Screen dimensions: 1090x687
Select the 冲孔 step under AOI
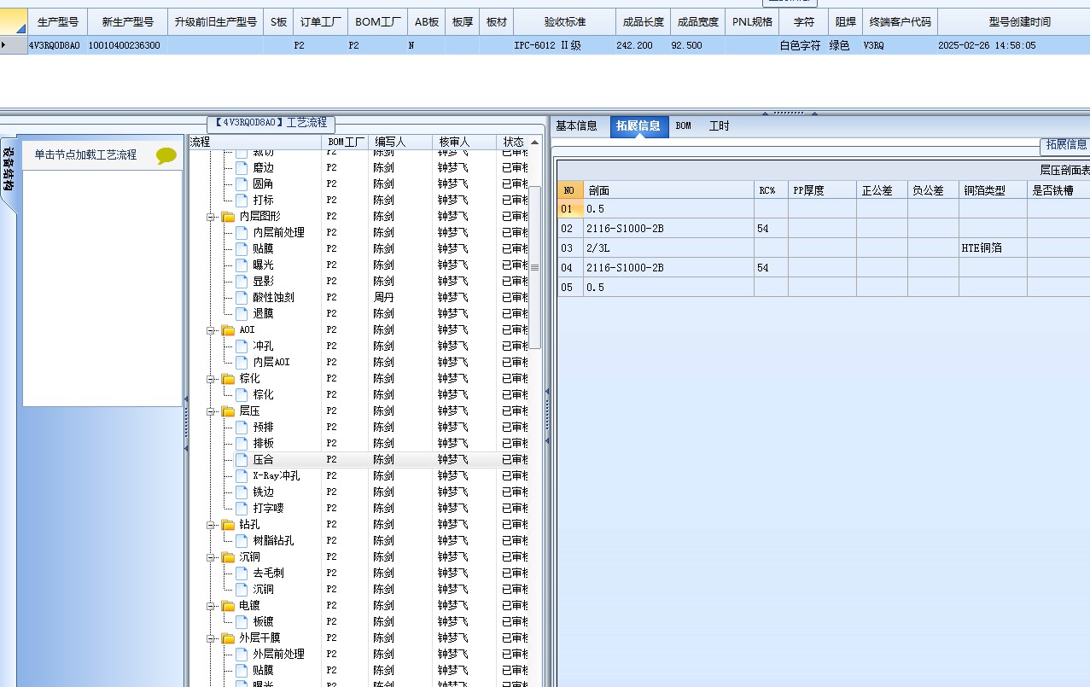(x=263, y=346)
